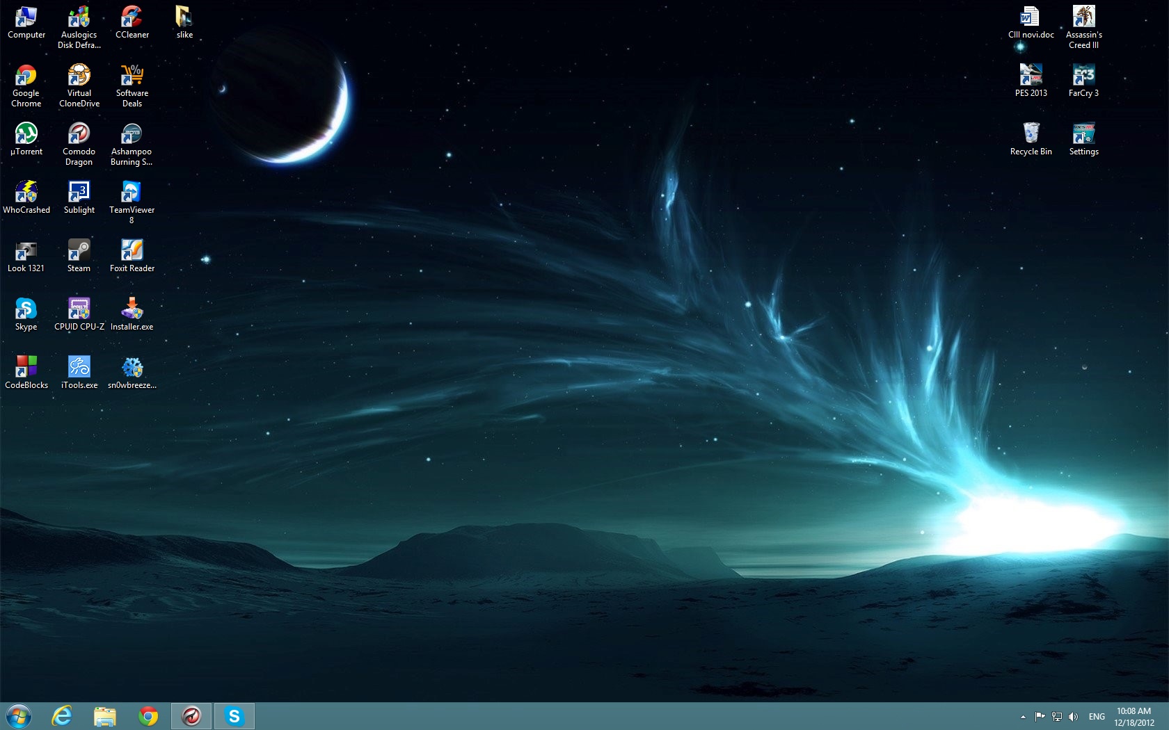1169x730 pixels.
Task: Switch to Skype taskbar button
Action: [234, 716]
